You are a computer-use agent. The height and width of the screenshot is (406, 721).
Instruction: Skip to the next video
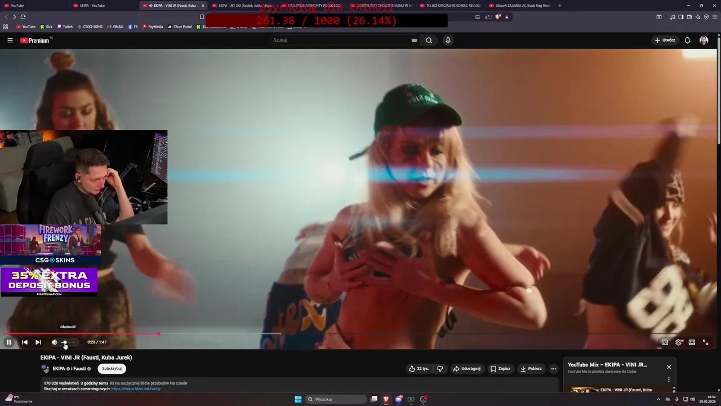38,342
